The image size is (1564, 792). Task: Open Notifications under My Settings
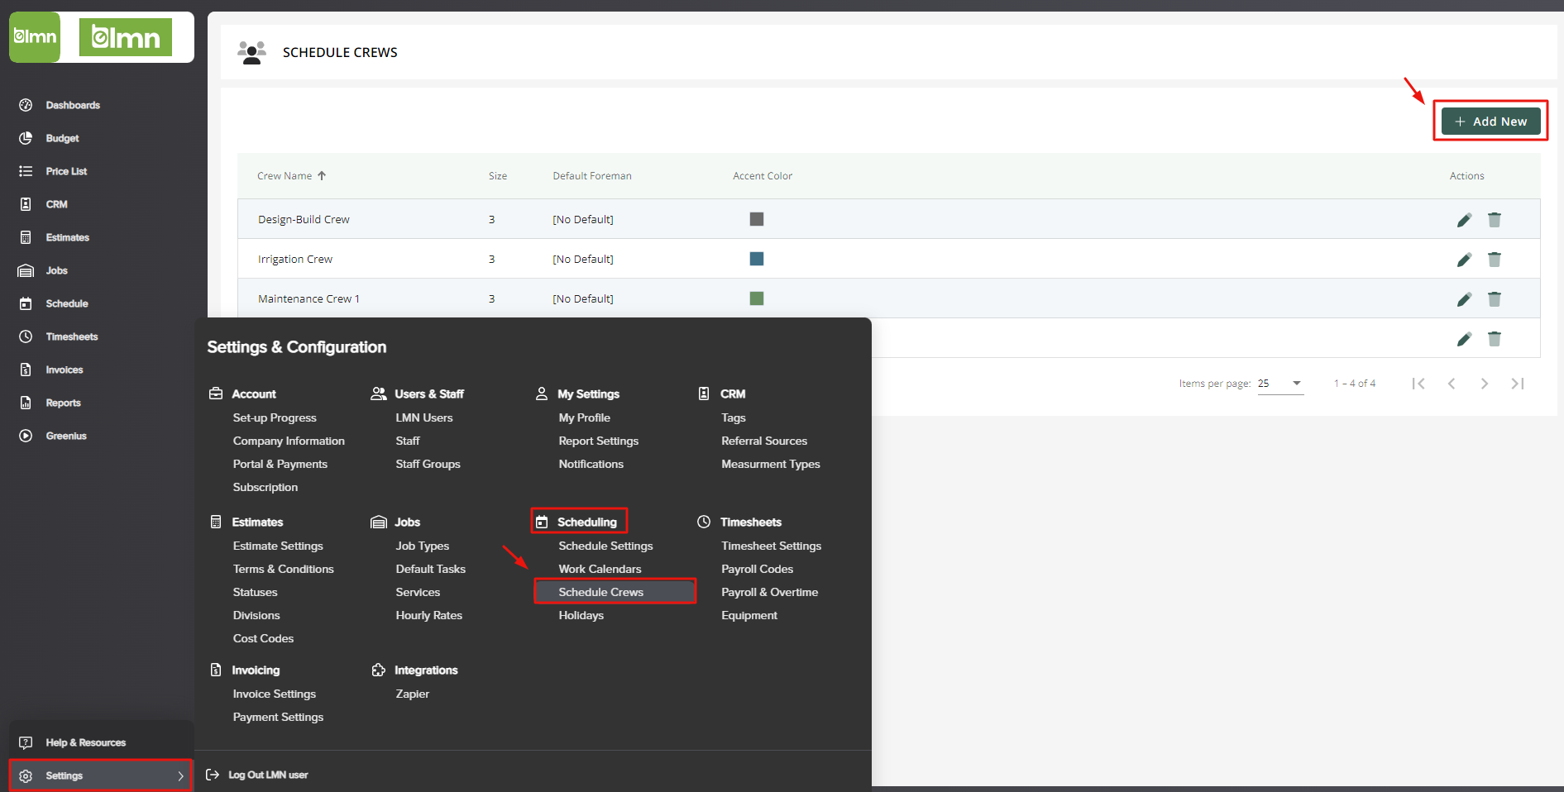[591, 464]
